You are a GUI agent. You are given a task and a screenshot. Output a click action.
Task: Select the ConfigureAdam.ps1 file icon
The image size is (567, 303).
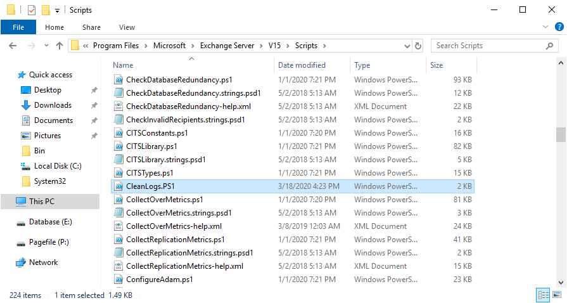point(118,280)
